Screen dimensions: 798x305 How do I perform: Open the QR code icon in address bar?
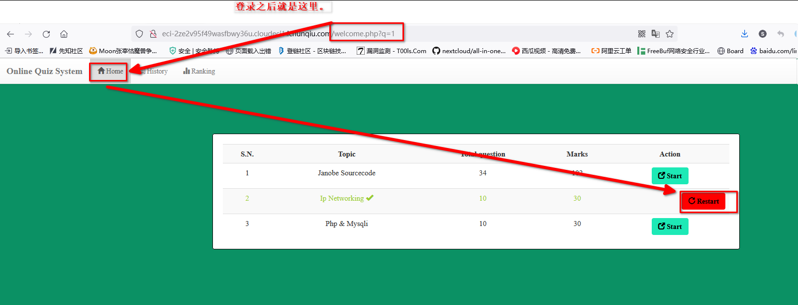pos(642,34)
